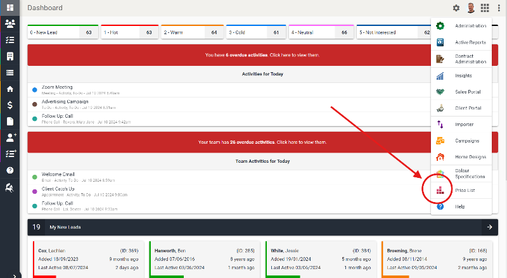Open Home Designs from apps menu
Image resolution: width=507 pixels, height=278 pixels.
[x=461, y=157]
